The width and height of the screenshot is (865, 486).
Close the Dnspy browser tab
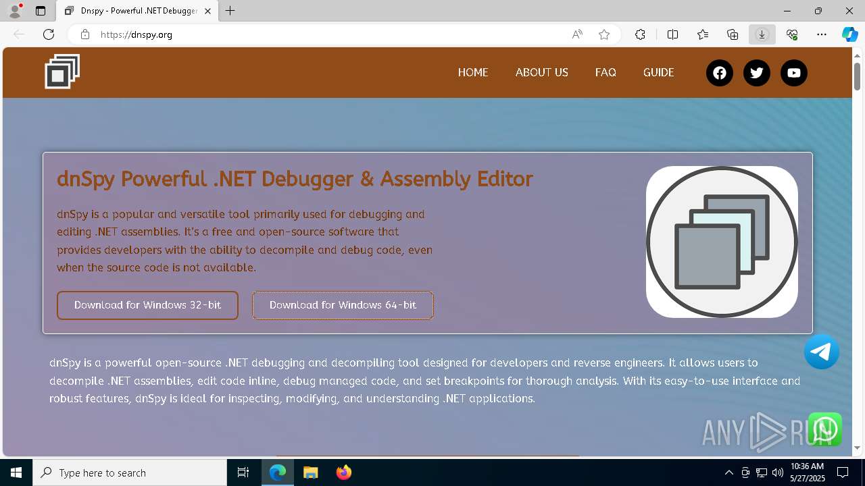[207, 11]
